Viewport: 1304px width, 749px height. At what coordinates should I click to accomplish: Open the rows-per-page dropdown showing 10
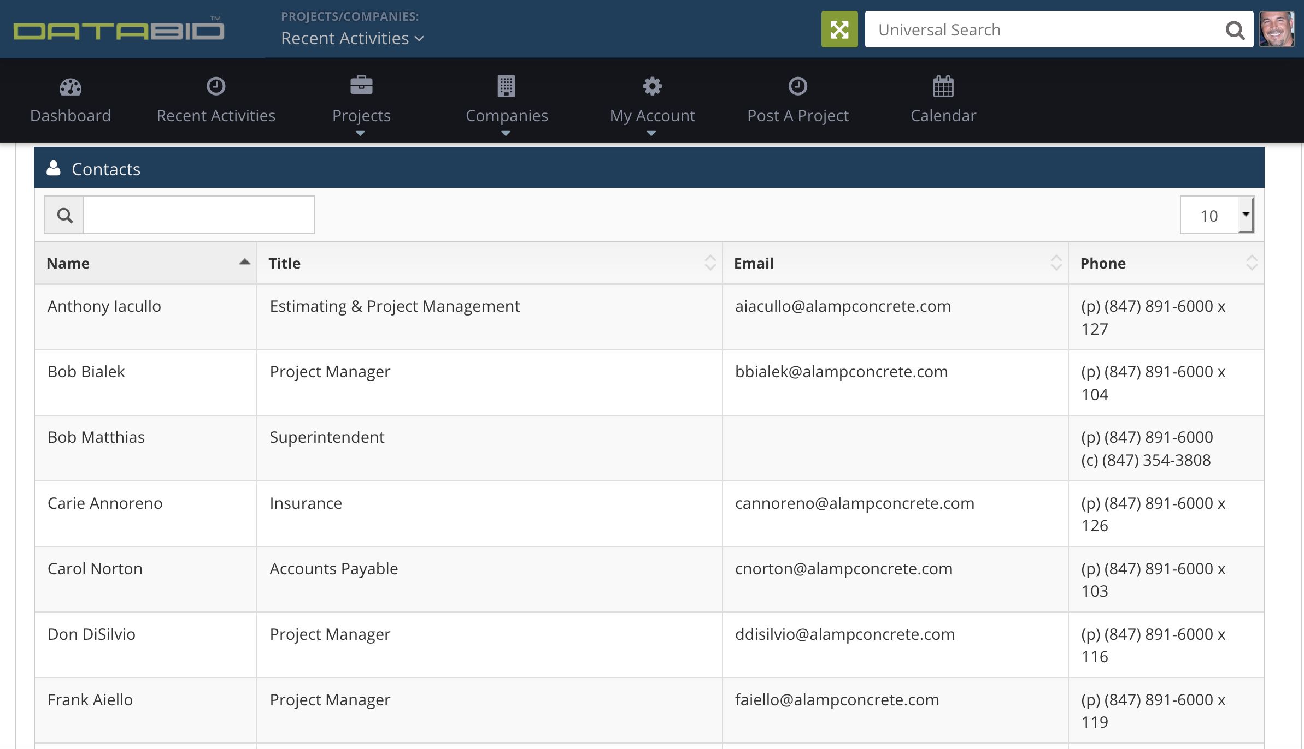point(1217,215)
